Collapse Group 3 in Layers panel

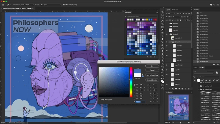click(x=169, y=34)
